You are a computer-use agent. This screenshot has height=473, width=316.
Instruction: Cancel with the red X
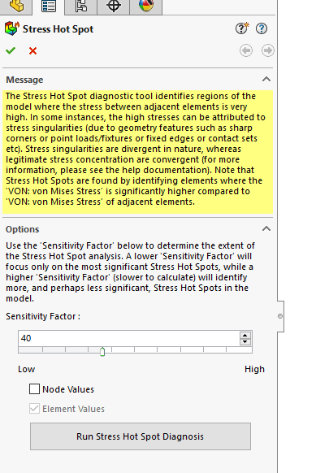pyautogui.click(x=32, y=50)
